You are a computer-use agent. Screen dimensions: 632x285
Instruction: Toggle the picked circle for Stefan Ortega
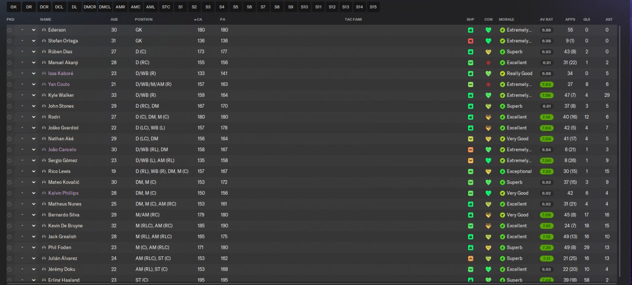9,41
